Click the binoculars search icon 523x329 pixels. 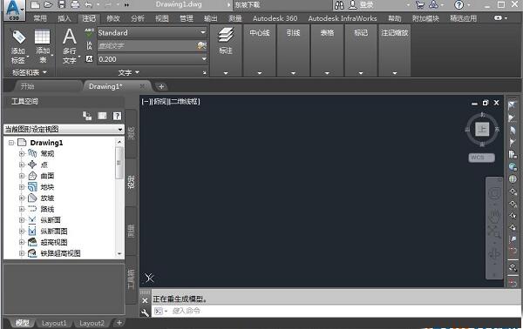(x=339, y=4)
